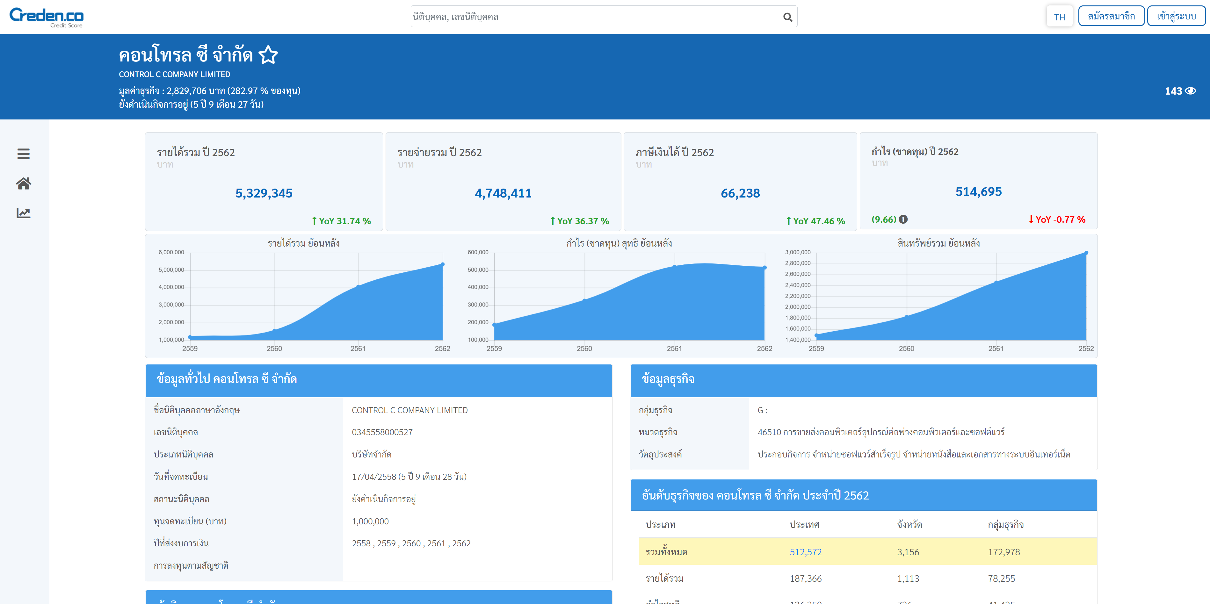This screenshot has width=1210, height=604.
Task: Click profit value 514,695
Action: pyautogui.click(x=978, y=192)
